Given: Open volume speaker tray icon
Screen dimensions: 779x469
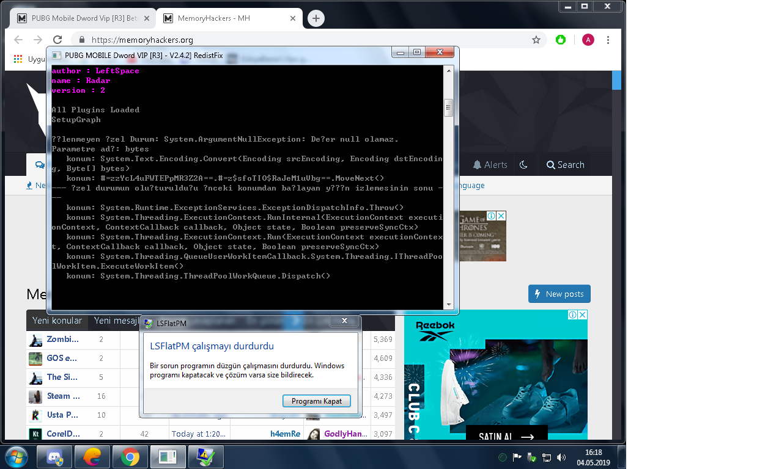Looking at the screenshot, I should pos(561,457).
